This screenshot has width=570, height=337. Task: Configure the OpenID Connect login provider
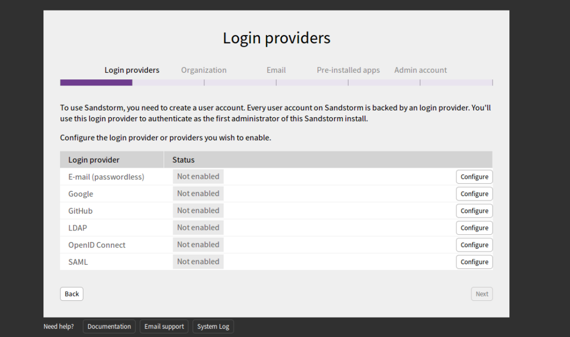coord(474,245)
